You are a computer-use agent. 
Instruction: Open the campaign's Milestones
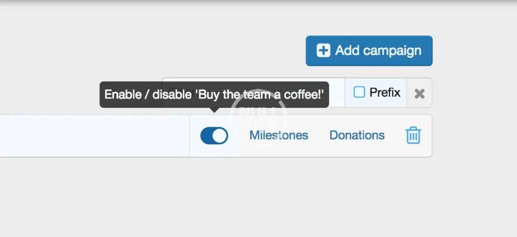(279, 135)
